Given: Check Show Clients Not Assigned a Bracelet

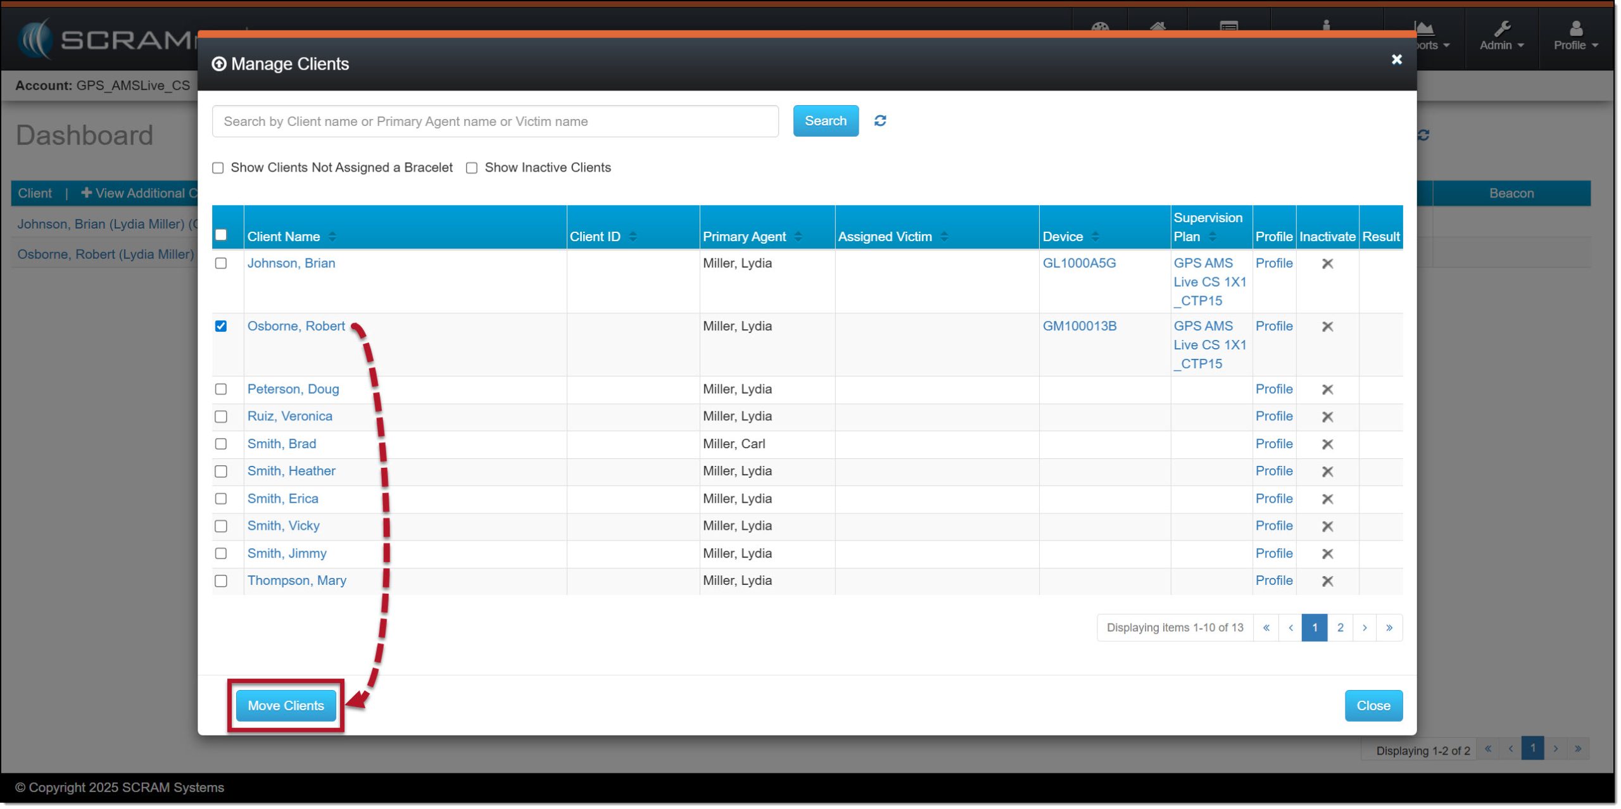Looking at the screenshot, I should tap(218, 168).
